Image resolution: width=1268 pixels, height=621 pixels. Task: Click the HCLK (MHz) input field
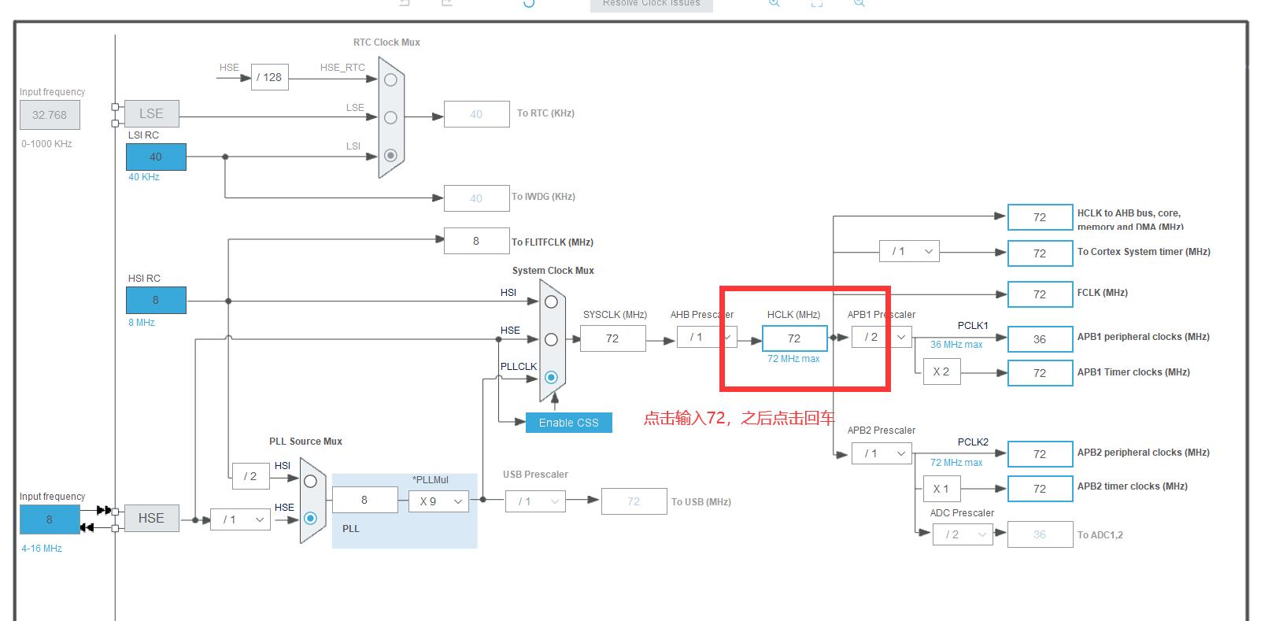(794, 338)
